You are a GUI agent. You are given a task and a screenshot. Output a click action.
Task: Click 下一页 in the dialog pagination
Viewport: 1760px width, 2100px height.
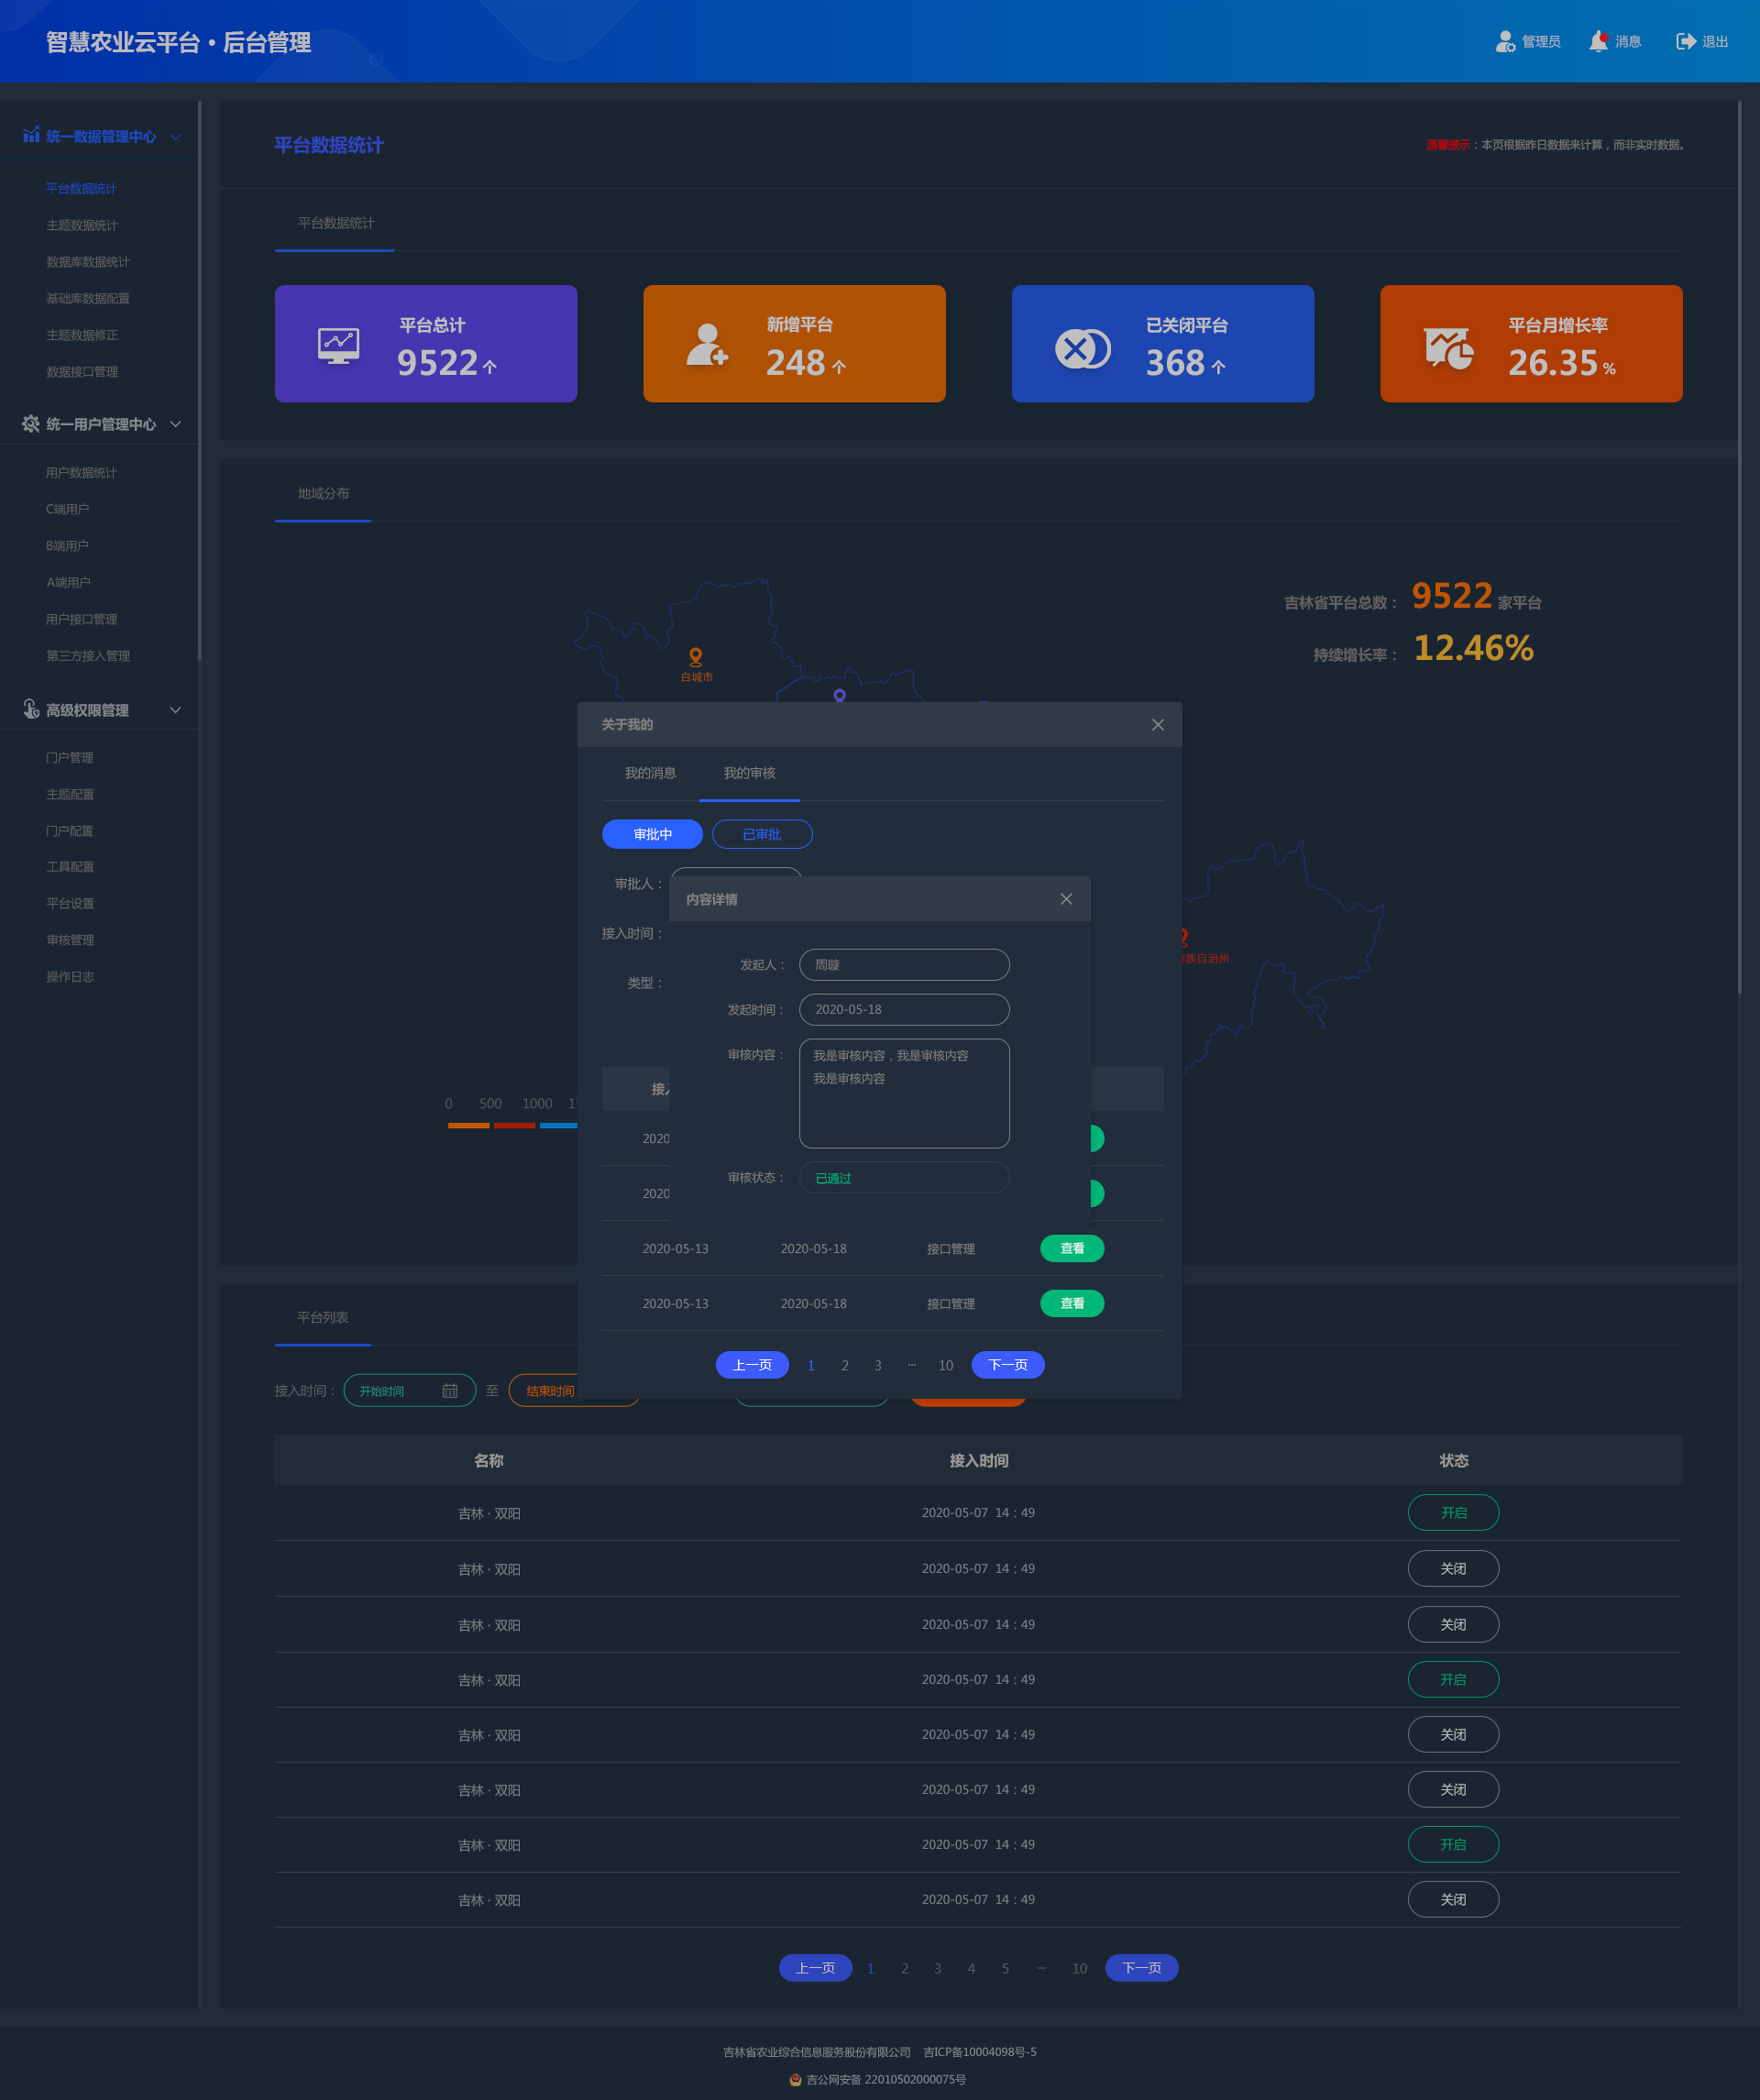tap(1007, 1365)
